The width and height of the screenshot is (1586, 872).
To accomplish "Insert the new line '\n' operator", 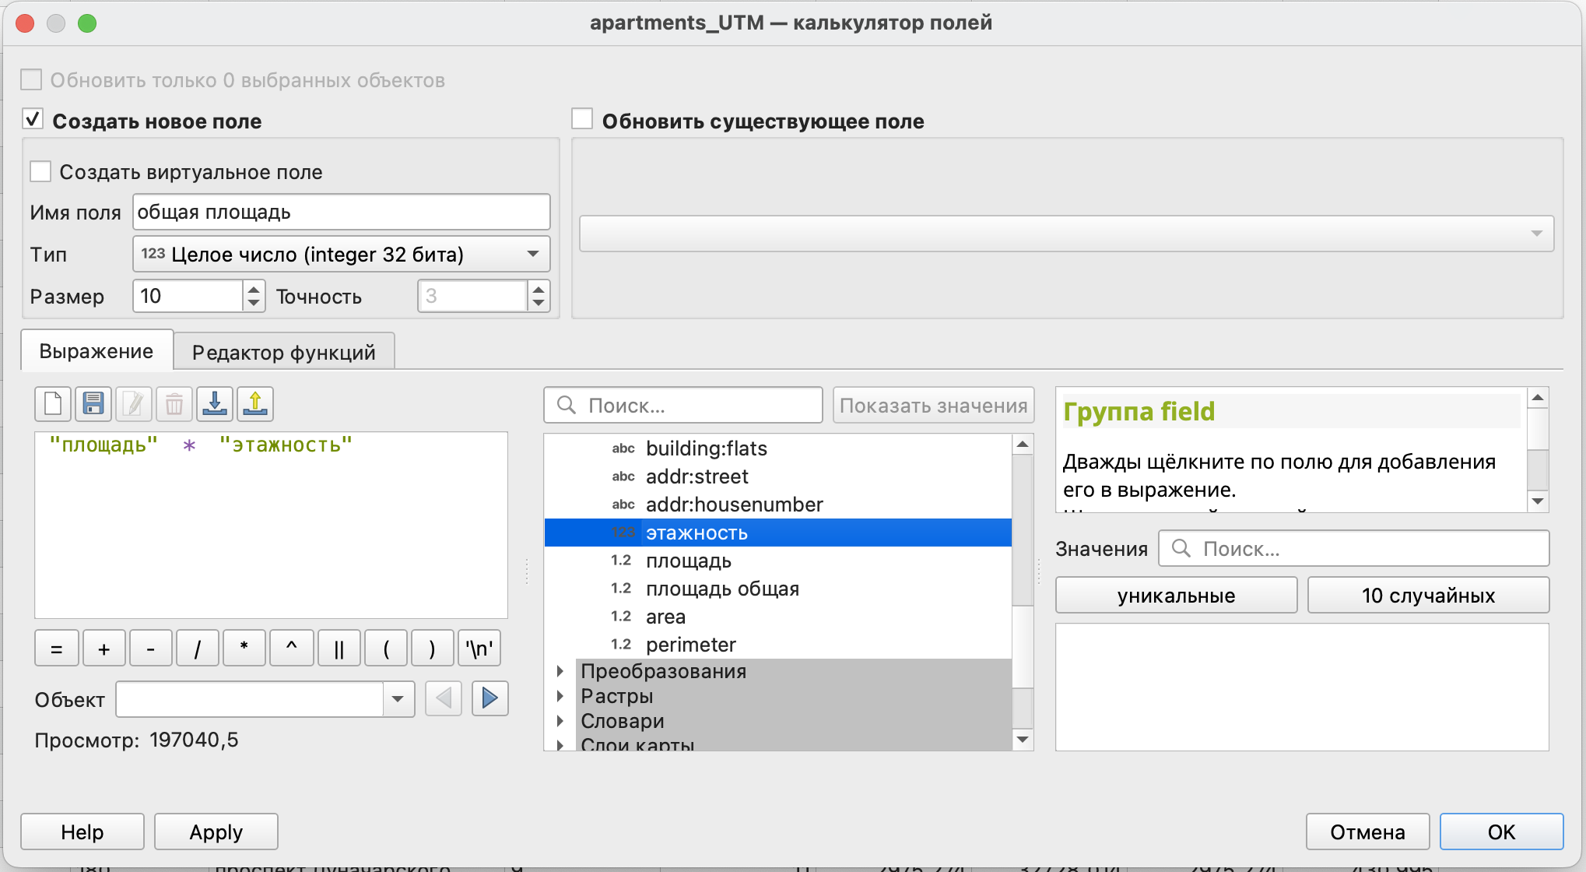I will click(x=479, y=649).
